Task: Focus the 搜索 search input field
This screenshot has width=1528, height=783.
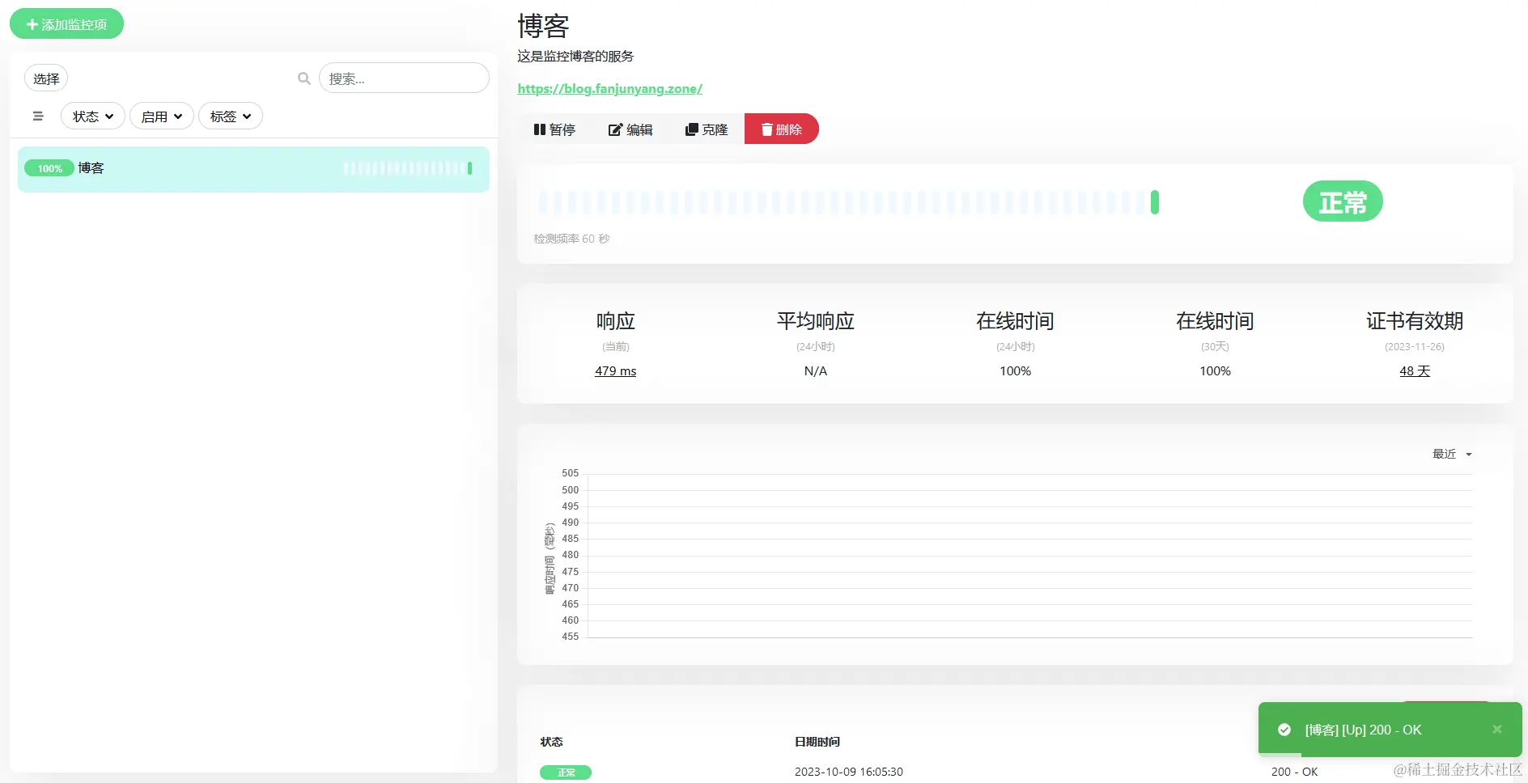Action: click(404, 78)
